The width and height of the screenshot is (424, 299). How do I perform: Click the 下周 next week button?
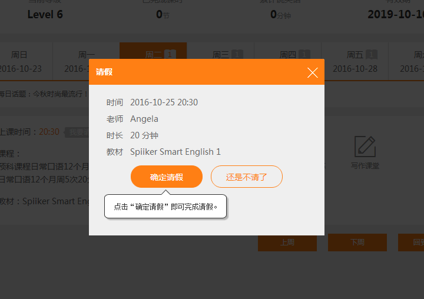[x=357, y=242]
